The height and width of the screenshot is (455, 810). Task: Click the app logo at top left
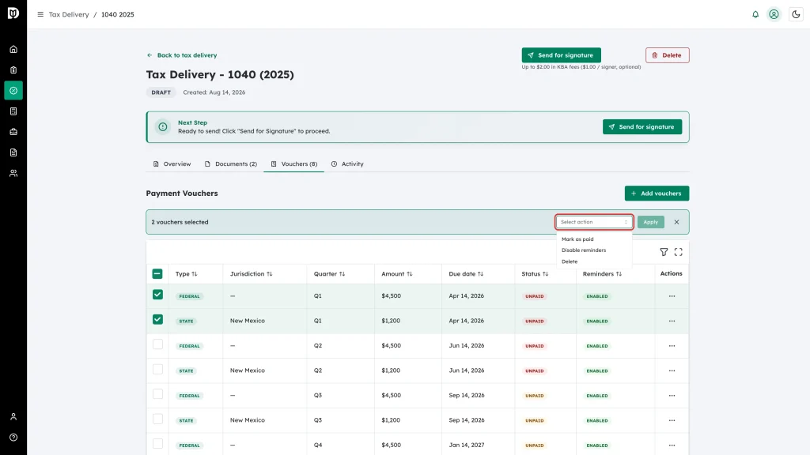click(x=13, y=13)
